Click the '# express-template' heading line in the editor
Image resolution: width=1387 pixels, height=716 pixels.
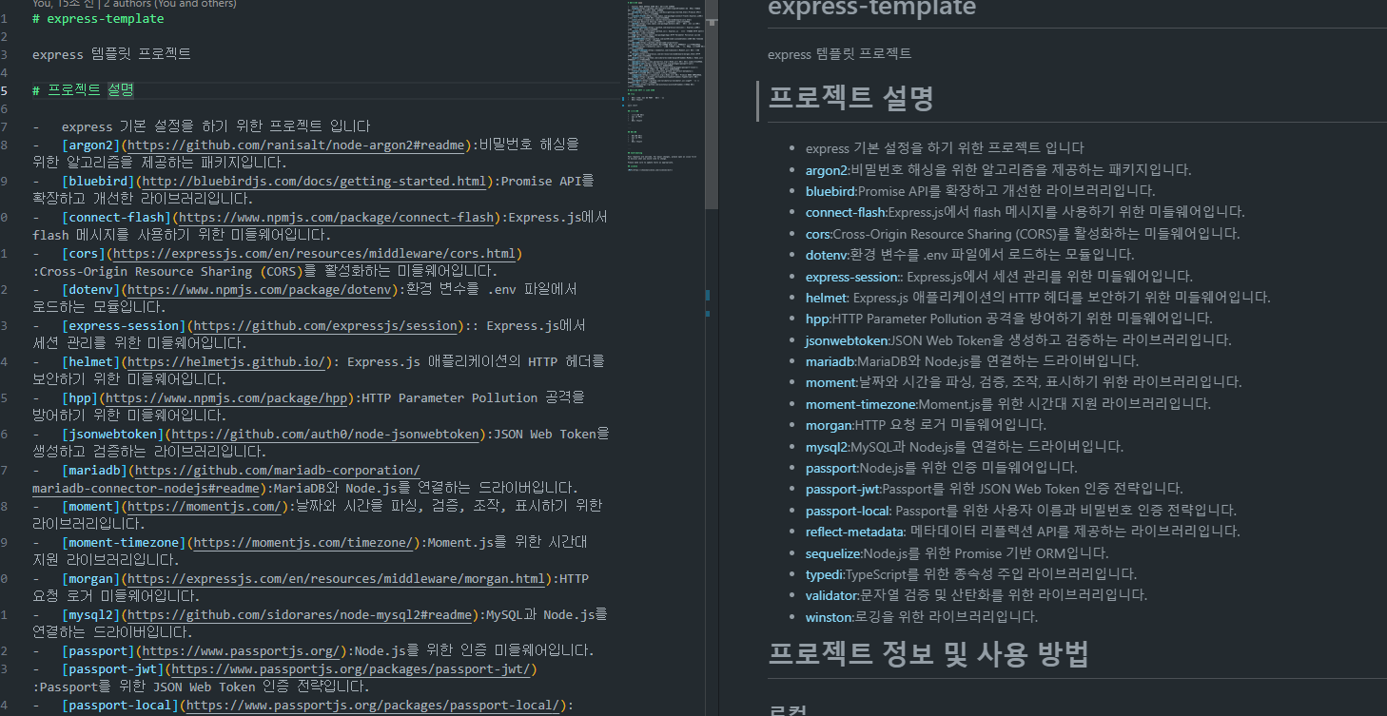(x=98, y=18)
